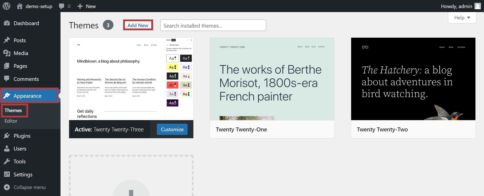Click the Media library icon

pyautogui.click(x=7, y=53)
